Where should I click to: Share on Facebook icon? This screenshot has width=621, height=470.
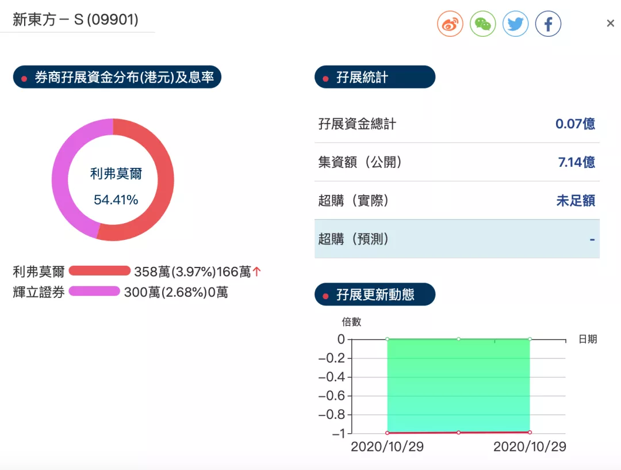click(x=548, y=24)
